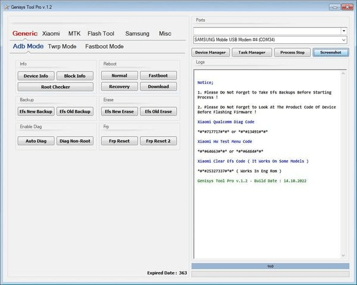Open the Xiaomi tab
Screen dimensions: 357x285
coord(51,34)
